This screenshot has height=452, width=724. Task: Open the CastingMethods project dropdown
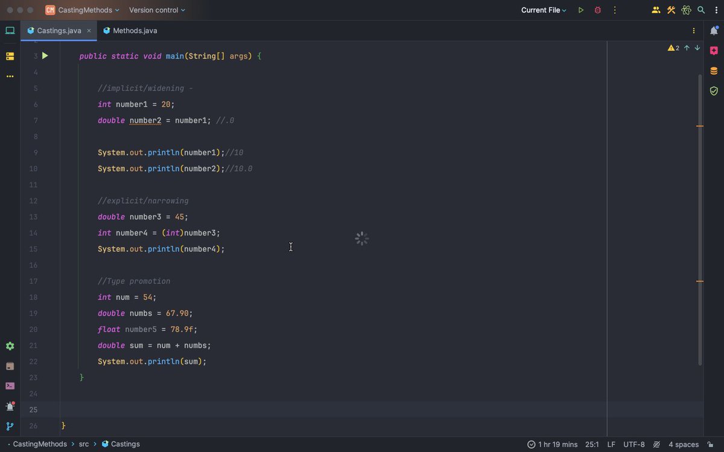pyautogui.click(x=83, y=10)
